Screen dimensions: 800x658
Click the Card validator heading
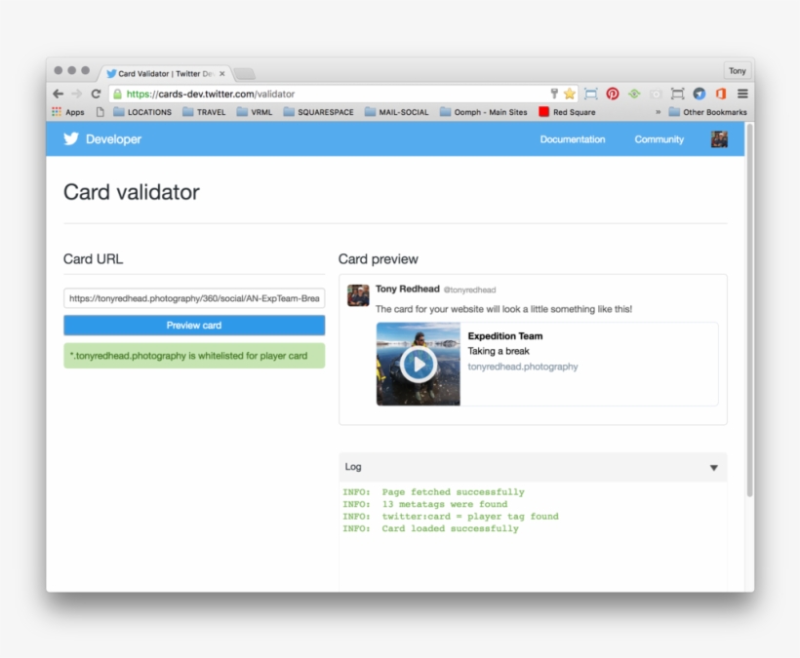131,192
